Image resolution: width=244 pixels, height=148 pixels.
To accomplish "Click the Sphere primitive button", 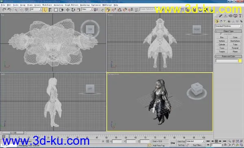I will click(x=222, y=41).
